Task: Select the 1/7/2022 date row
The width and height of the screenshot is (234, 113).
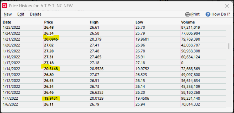Action: point(114,99)
